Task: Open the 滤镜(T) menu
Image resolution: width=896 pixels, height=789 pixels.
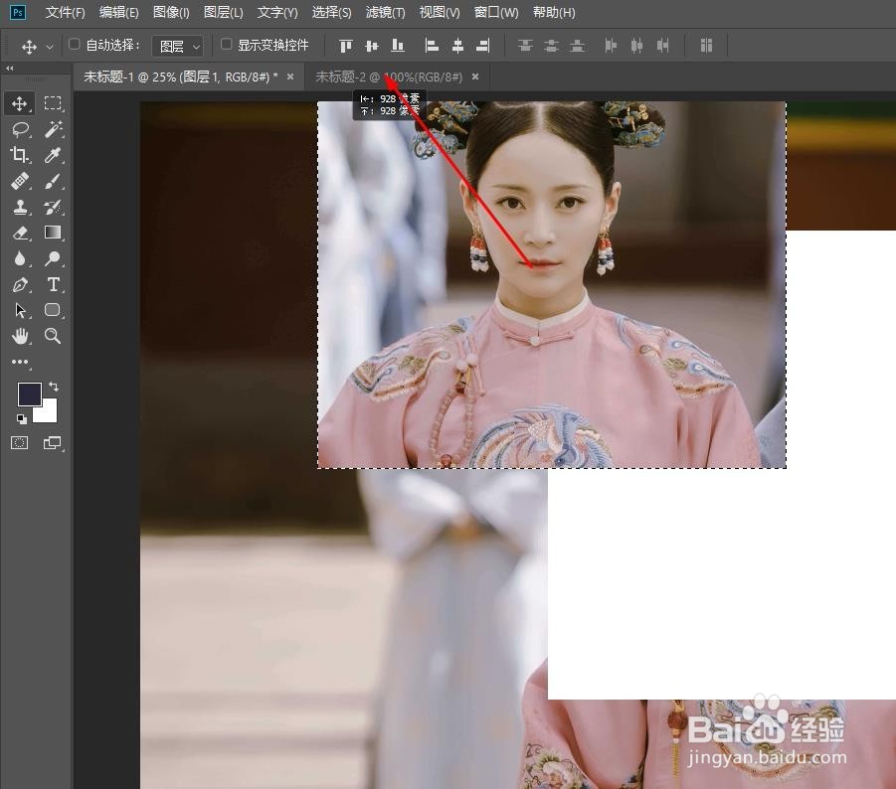Action: click(386, 13)
